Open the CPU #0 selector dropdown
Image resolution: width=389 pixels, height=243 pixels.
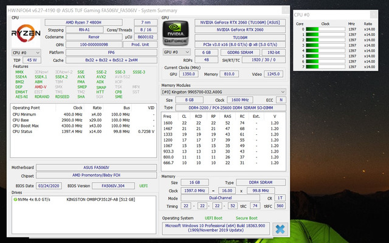coord(26,53)
